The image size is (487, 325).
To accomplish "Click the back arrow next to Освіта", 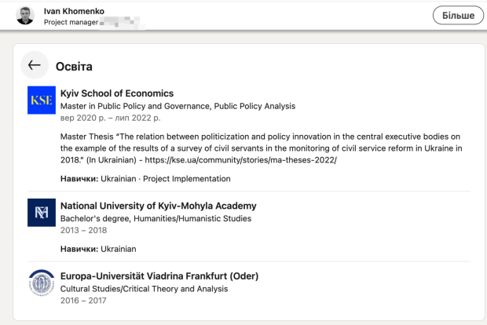I will [x=35, y=65].
